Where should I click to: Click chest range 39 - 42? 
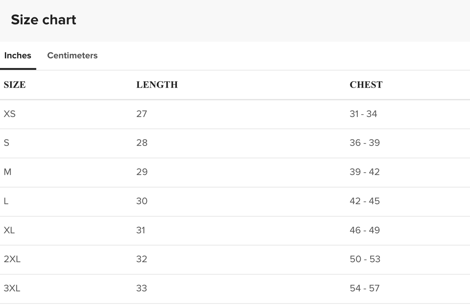click(365, 172)
